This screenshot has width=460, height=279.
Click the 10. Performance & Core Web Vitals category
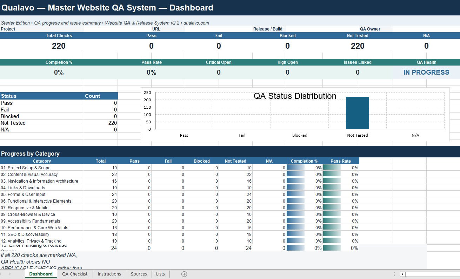tap(42, 228)
